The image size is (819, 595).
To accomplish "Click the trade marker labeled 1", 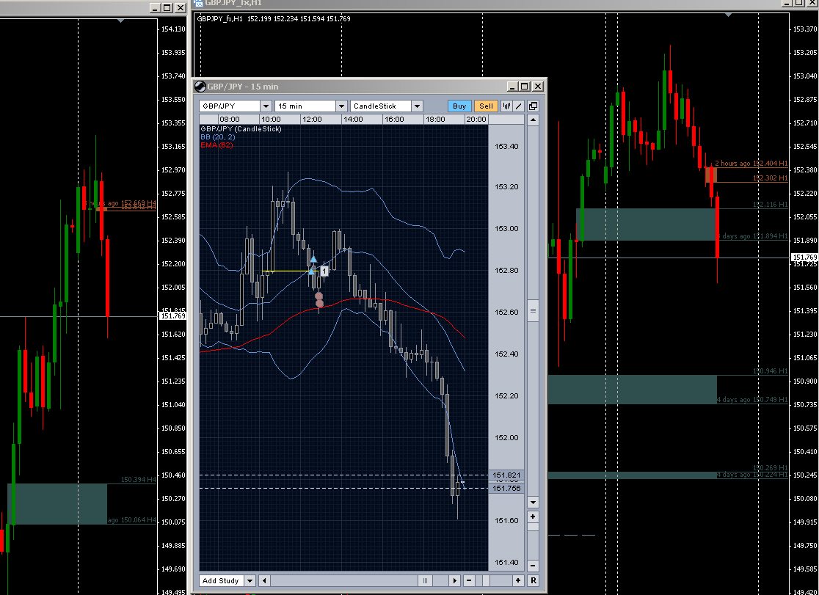I will 324,271.
